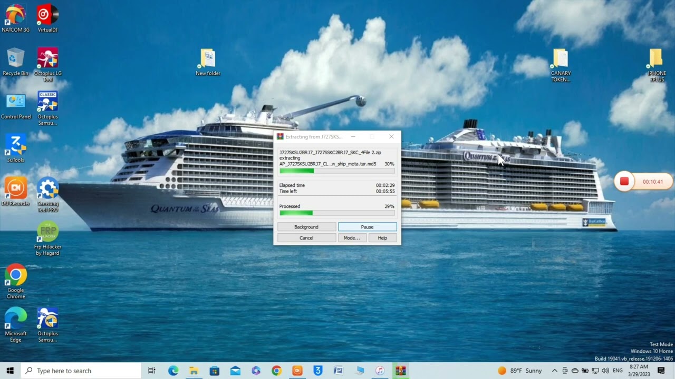This screenshot has width=675, height=379.
Task: Open File Explorer from the taskbar
Action: click(194, 371)
